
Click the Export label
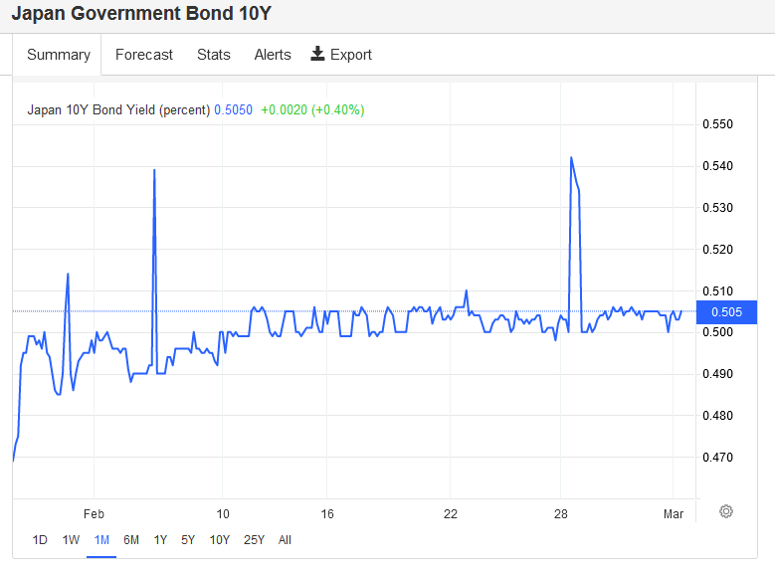pyautogui.click(x=350, y=55)
